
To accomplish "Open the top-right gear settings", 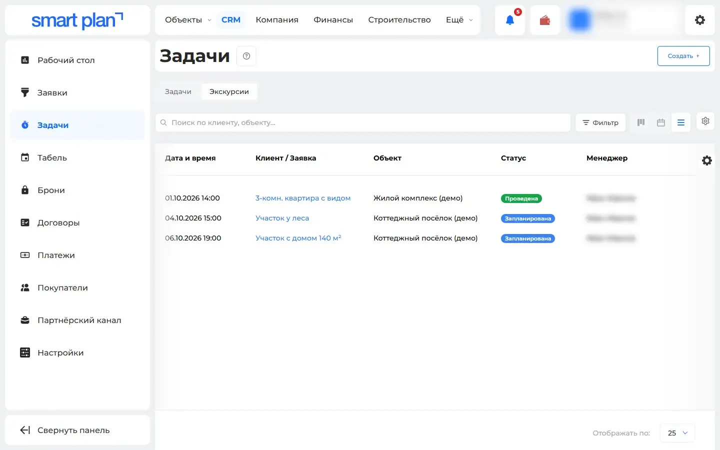I will pos(700,20).
